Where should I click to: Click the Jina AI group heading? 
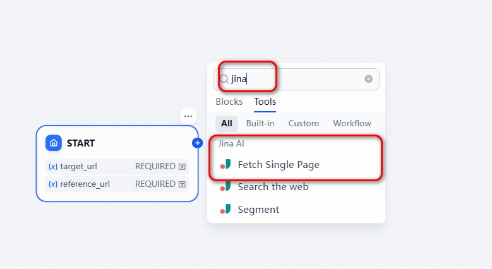click(231, 143)
